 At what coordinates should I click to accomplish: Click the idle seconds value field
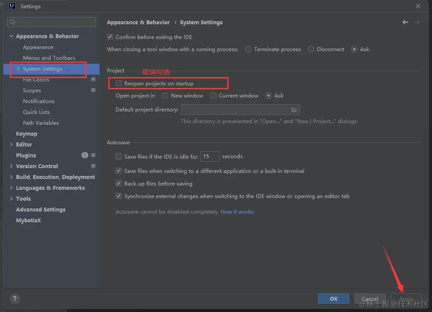[210, 156]
